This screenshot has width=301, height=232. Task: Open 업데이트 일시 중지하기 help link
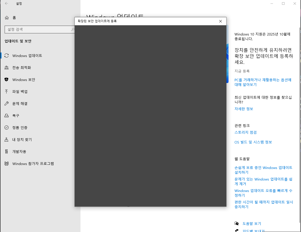264,204
